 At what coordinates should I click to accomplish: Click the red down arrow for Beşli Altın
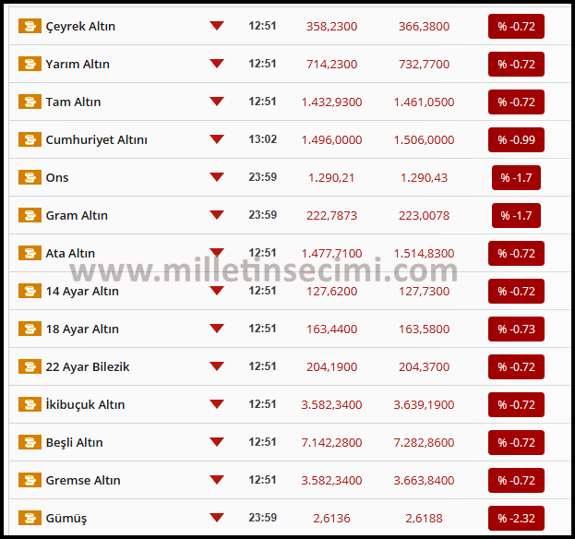click(217, 442)
